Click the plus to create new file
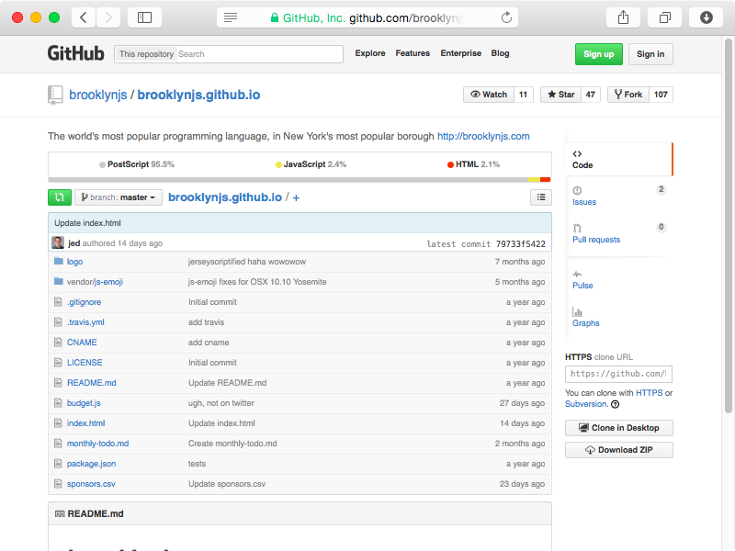The image size is (735, 551). click(x=296, y=197)
